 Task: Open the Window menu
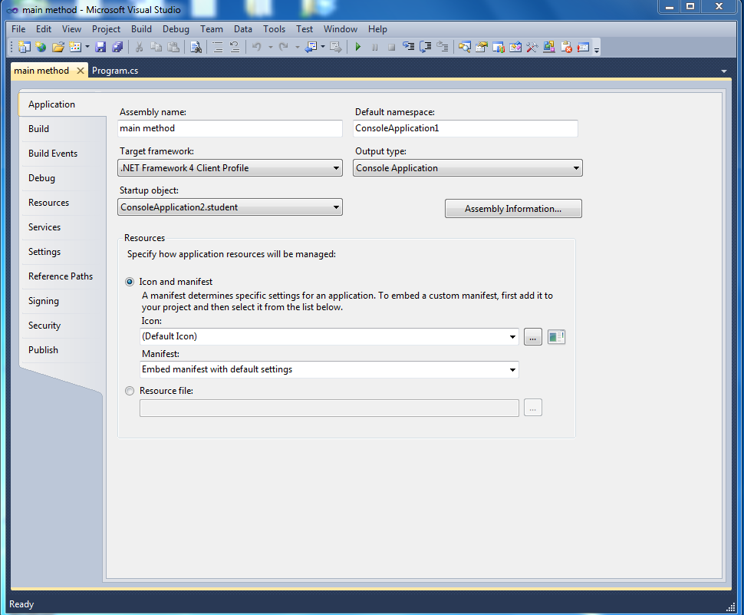pyautogui.click(x=341, y=29)
